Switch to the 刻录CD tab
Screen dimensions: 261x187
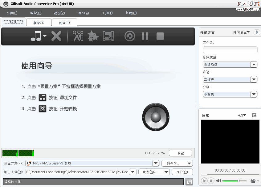point(64,23)
